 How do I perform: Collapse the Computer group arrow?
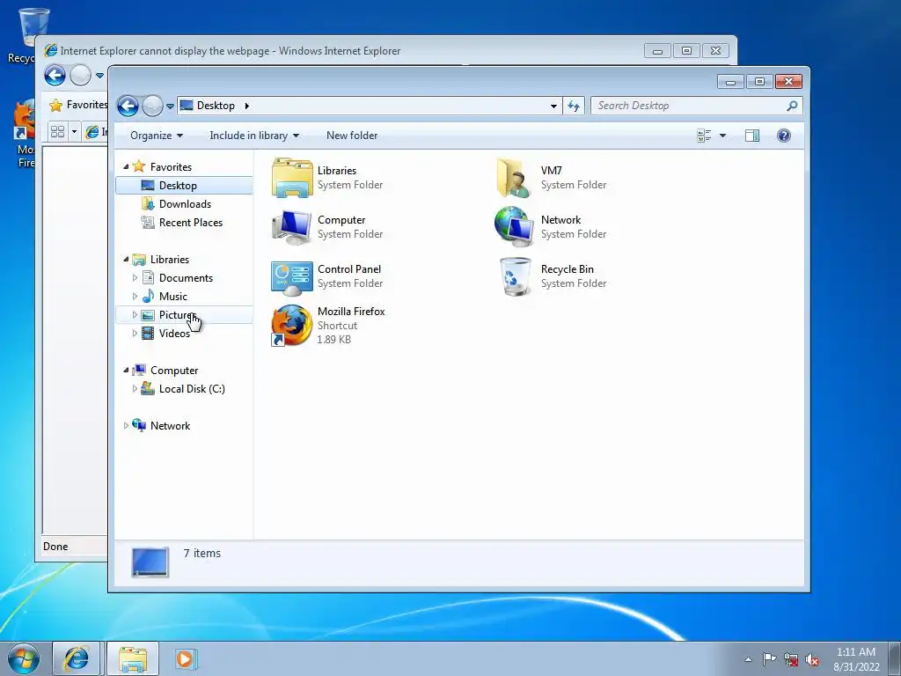pyautogui.click(x=126, y=371)
